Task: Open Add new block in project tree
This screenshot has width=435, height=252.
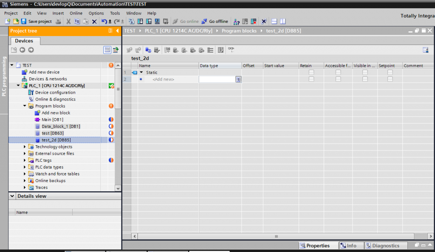Action: tap(56, 113)
